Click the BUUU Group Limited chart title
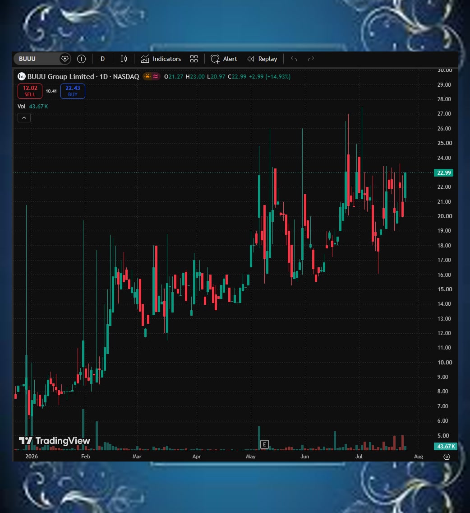 pos(83,77)
